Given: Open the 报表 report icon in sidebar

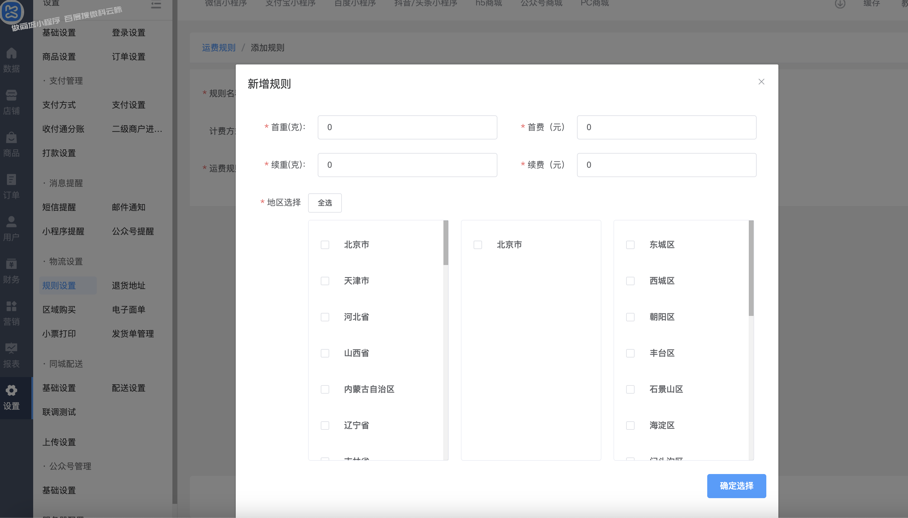Looking at the screenshot, I should 11,348.
